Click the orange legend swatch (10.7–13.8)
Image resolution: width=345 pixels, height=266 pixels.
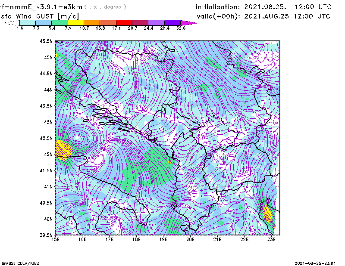pos(92,23)
